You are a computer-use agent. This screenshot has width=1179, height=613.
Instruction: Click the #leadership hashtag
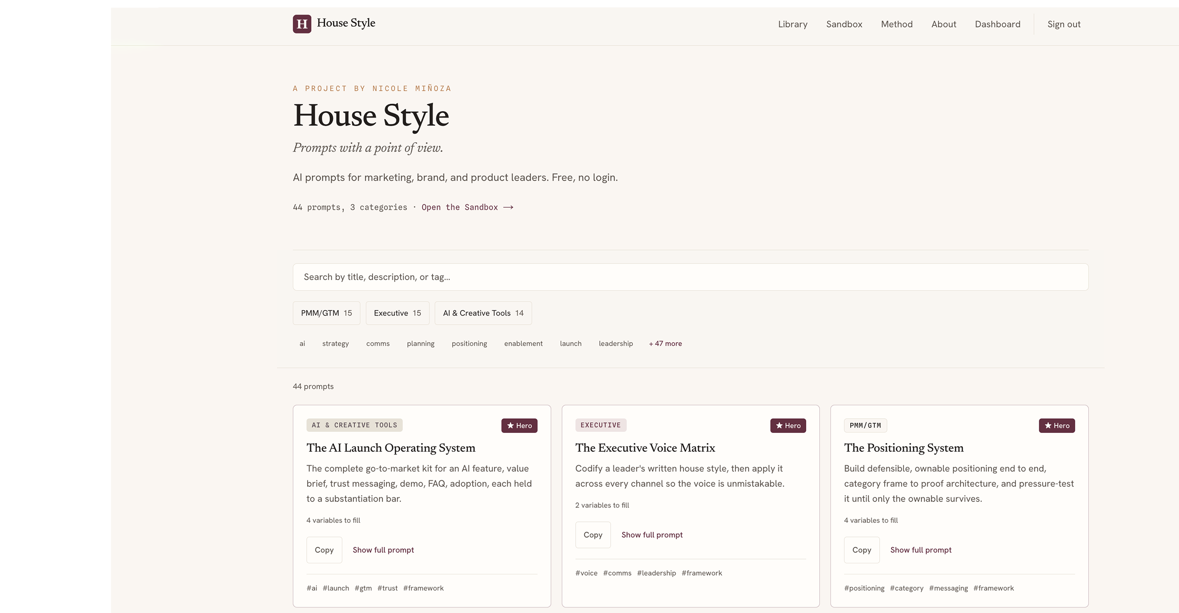[656, 573]
